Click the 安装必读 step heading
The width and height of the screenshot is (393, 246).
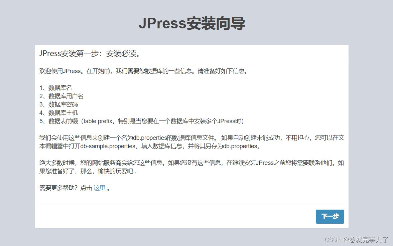point(90,53)
